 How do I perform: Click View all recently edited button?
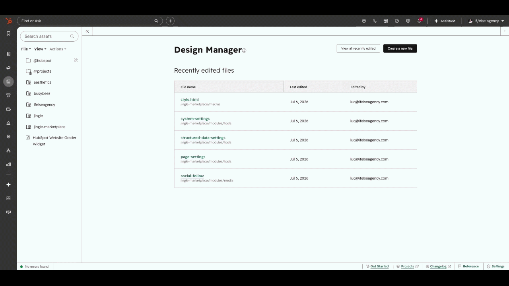tap(358, 48)
